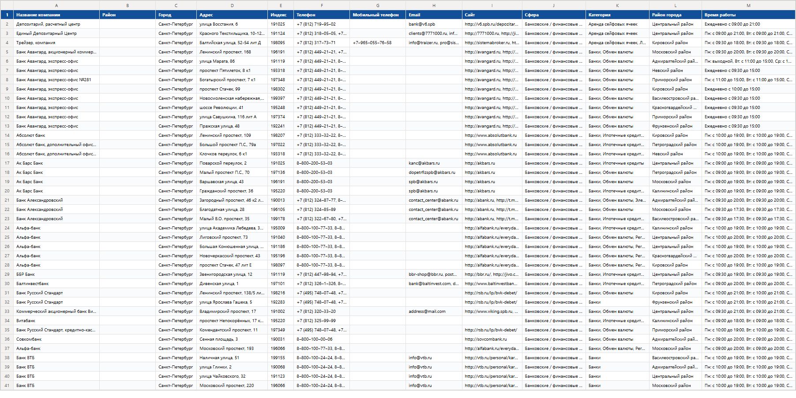Image resolution: width=796 pixels, height=398 pixels.
Task: Select cell 'Витабанк'
Action: (x=56, y=320)
